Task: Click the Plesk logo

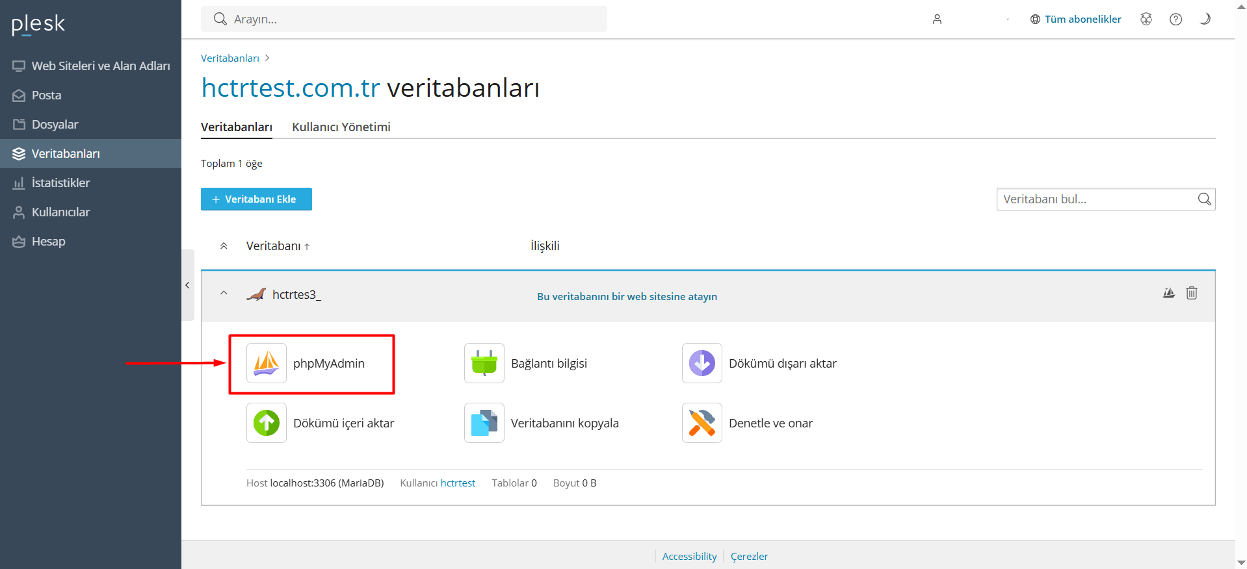Action: point(38,24)
